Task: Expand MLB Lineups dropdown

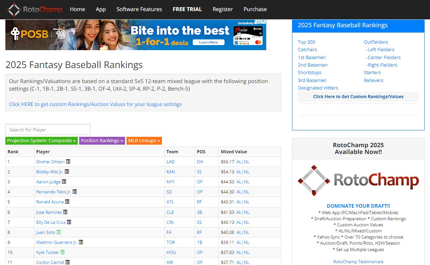Action: 144,141
